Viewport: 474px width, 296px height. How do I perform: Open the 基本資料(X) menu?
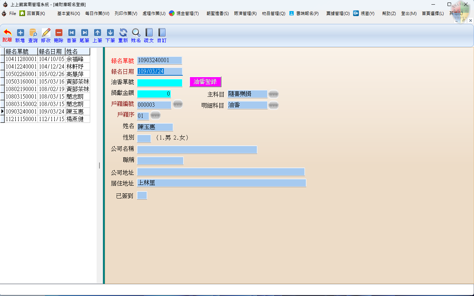(x=68, y=14)
